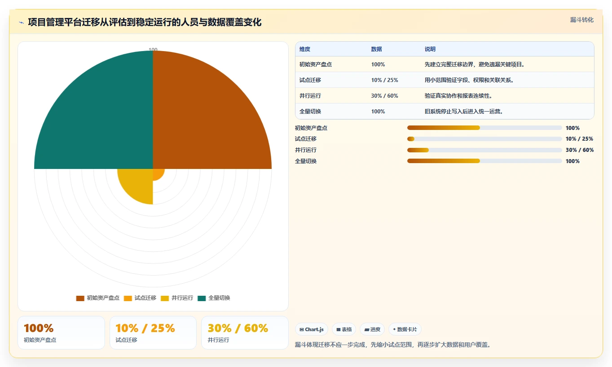
Task: Toggle the 并行运行 legend swatch
Action: pos(165,298)
